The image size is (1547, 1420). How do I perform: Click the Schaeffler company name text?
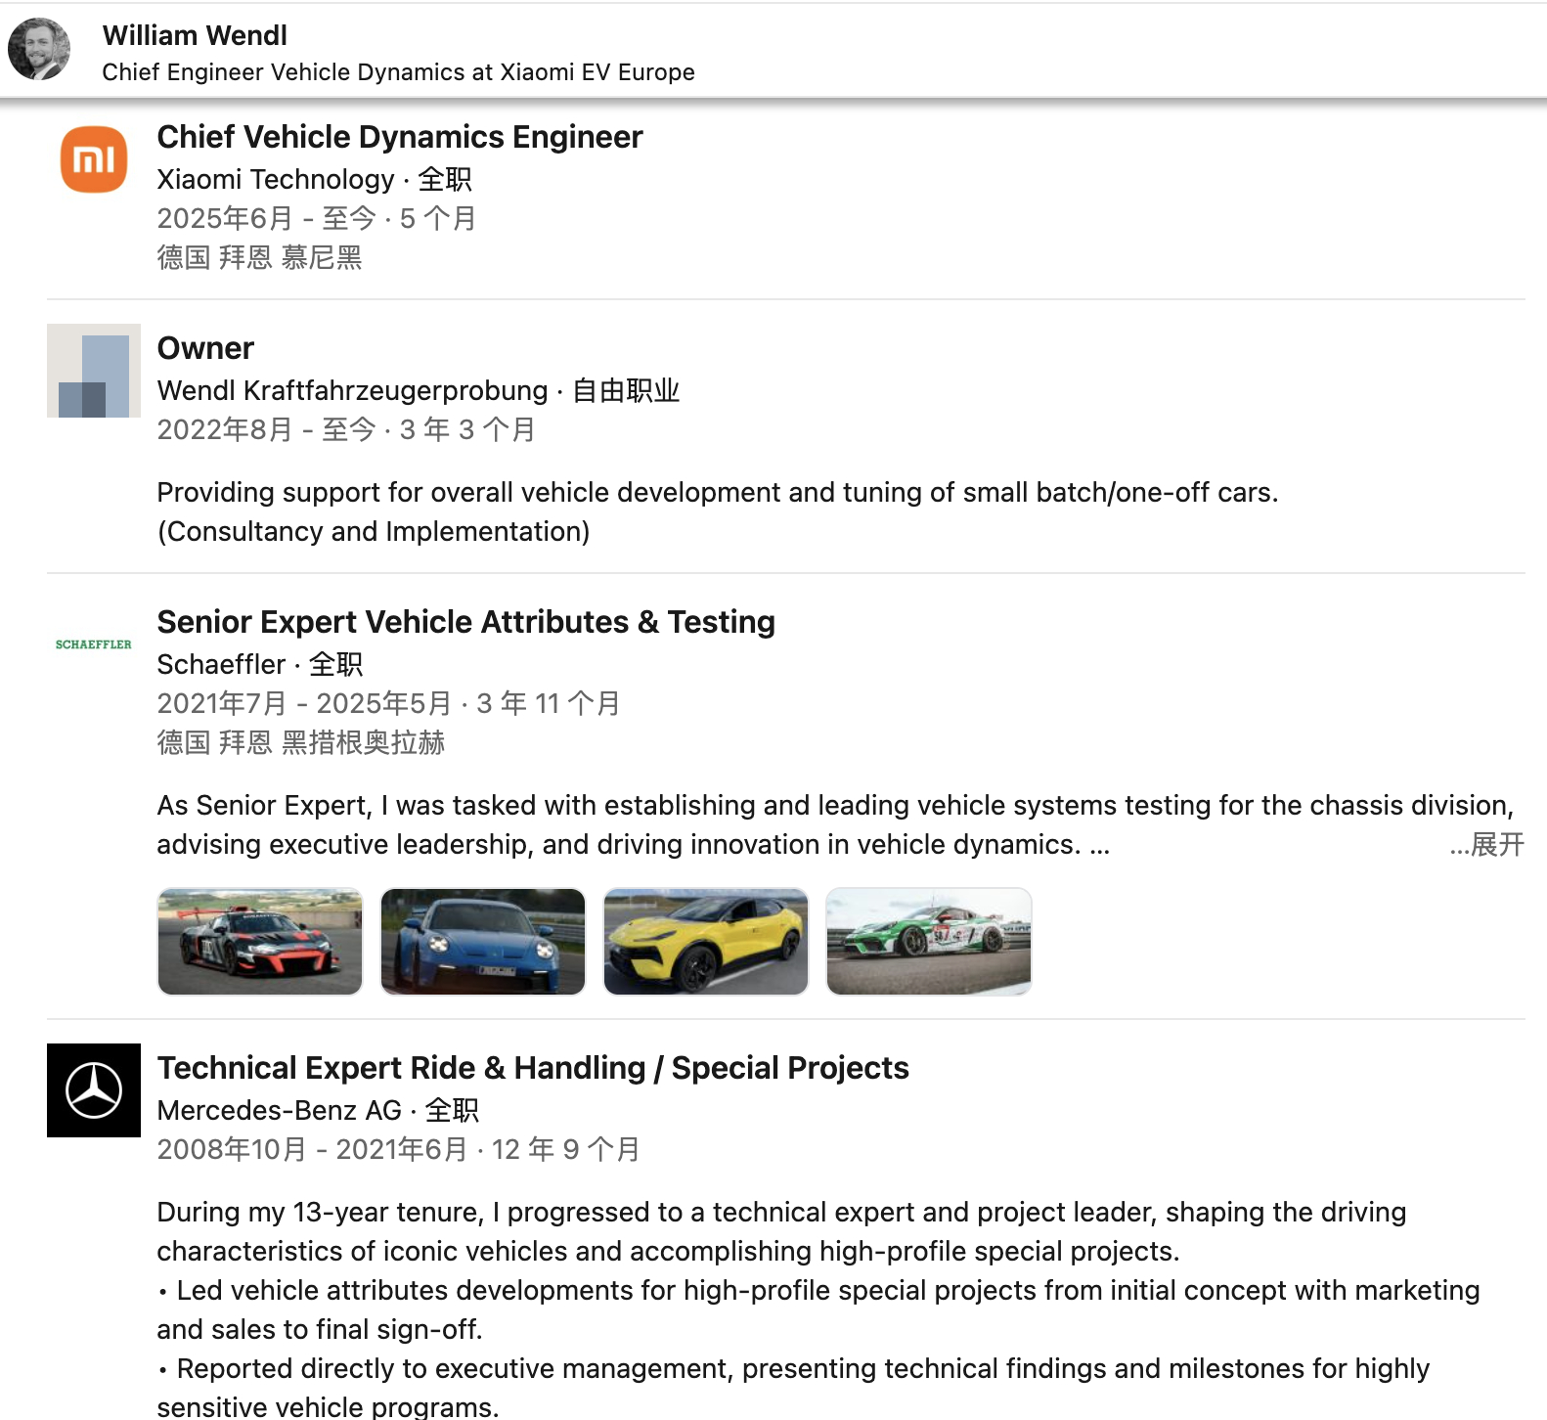[x=221, y=664]
